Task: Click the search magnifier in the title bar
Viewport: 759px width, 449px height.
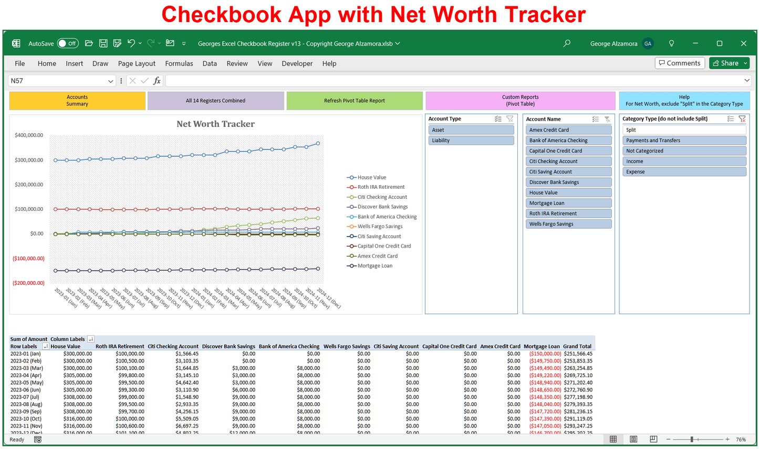Action: click(567, 44)
